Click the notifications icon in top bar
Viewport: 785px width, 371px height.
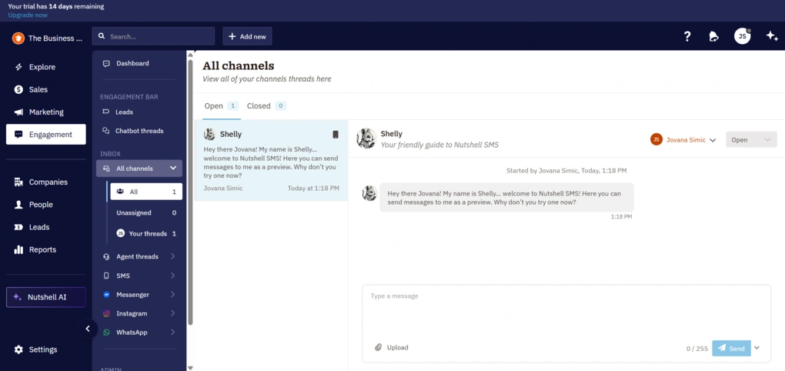coord(714,36)
